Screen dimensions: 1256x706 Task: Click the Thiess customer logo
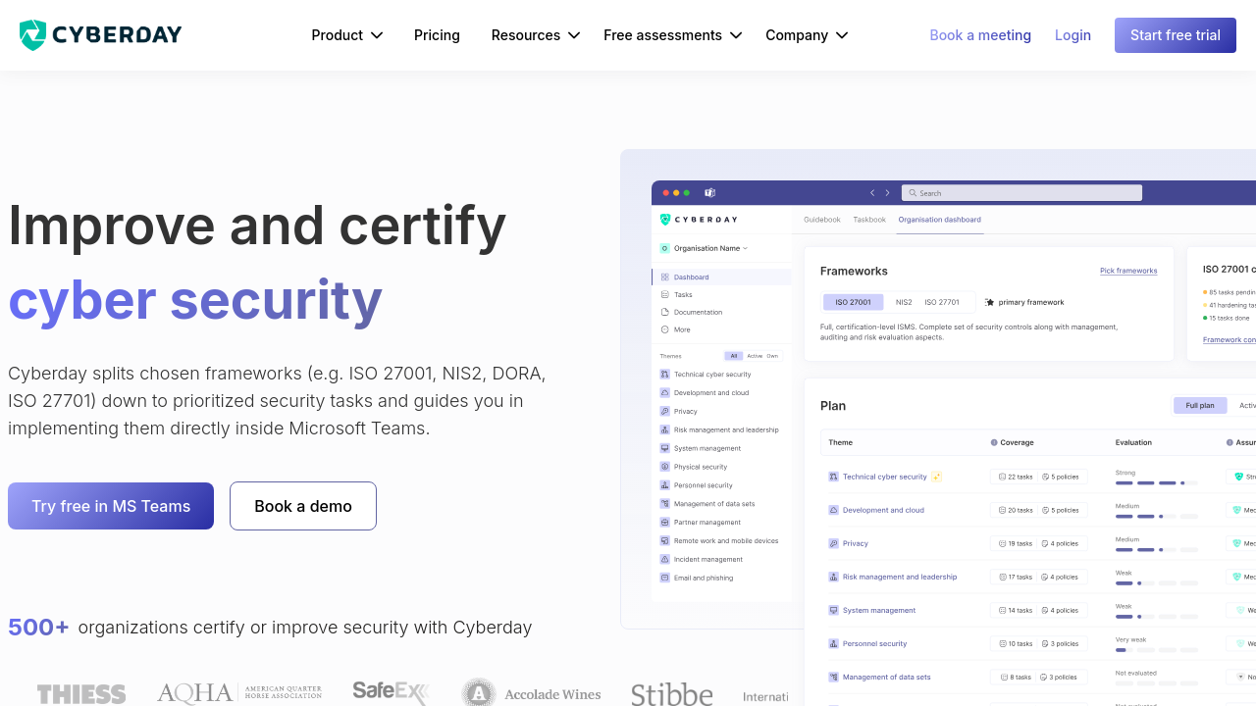[81, 694]
